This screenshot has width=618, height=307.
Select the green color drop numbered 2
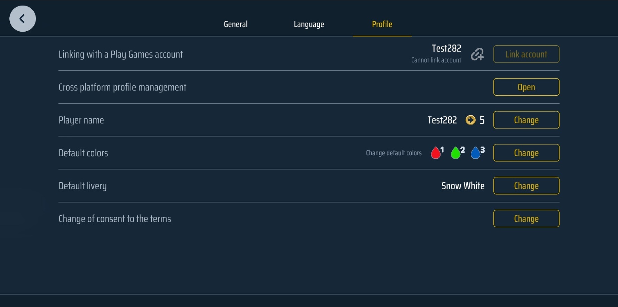click(456, 153)
